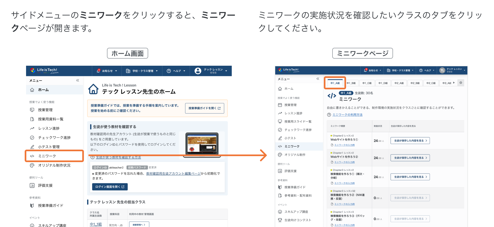Click the home icon in the Home screen sidebar

click(32, 90)
